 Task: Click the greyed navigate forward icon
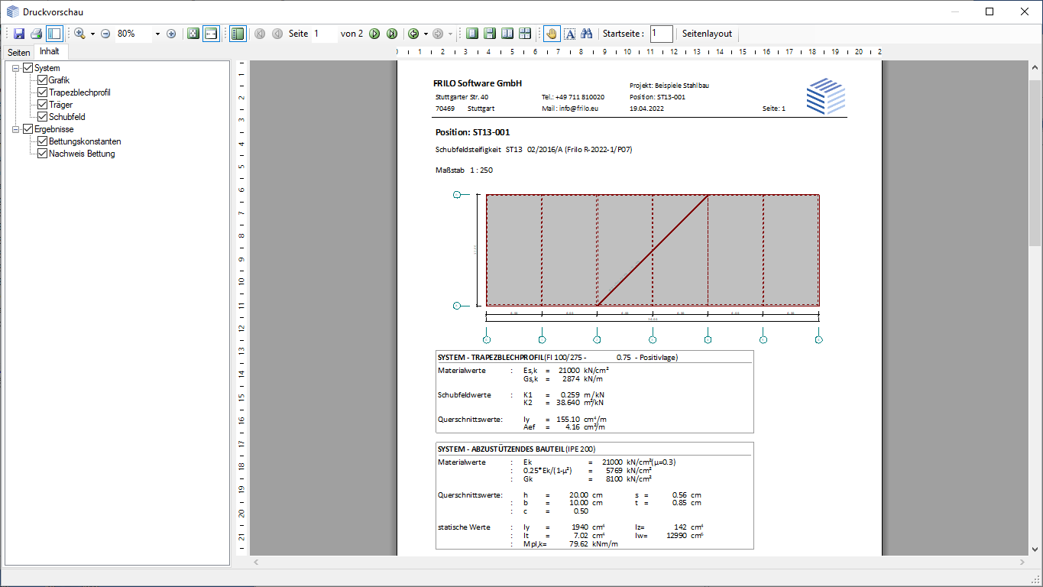pyautogui.click(x=438, y=34)
